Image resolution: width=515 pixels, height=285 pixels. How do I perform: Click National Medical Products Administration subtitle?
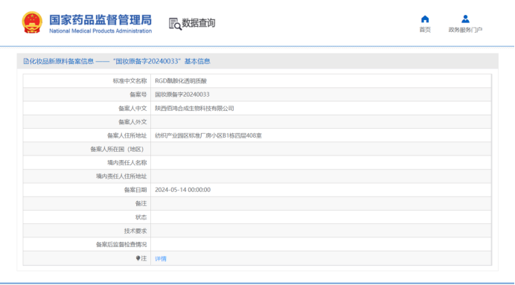(100, 31)
